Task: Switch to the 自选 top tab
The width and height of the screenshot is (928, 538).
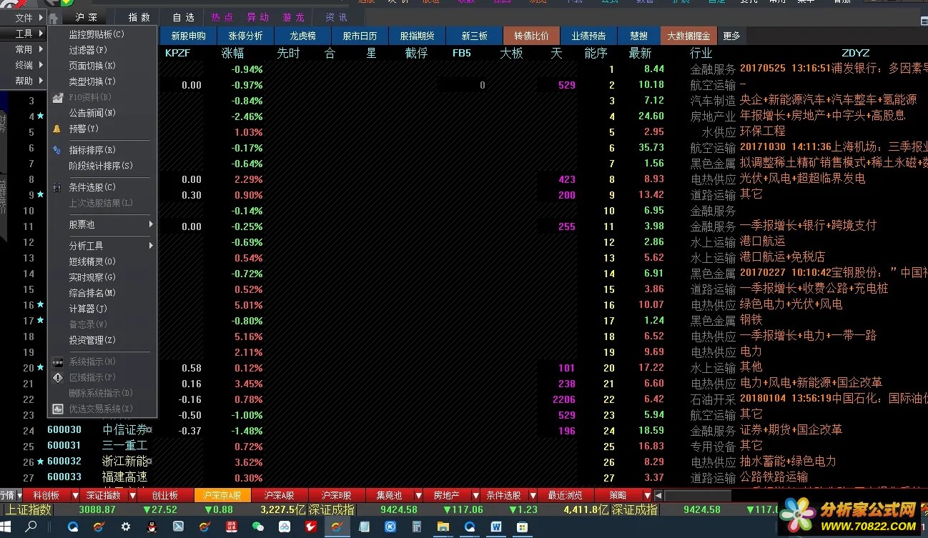Action: click(184, 18)
